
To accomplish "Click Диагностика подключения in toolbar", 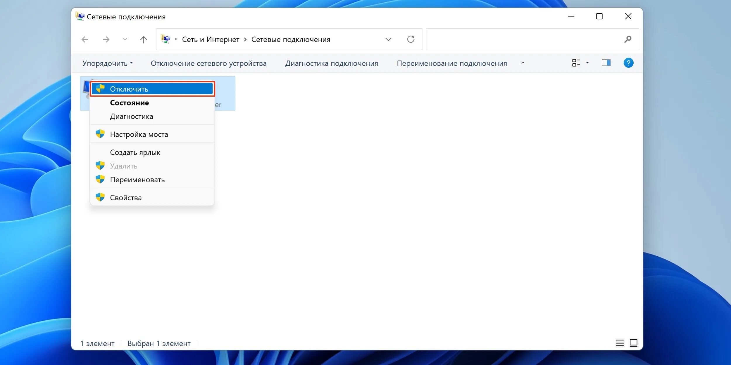I will (332, 63).
